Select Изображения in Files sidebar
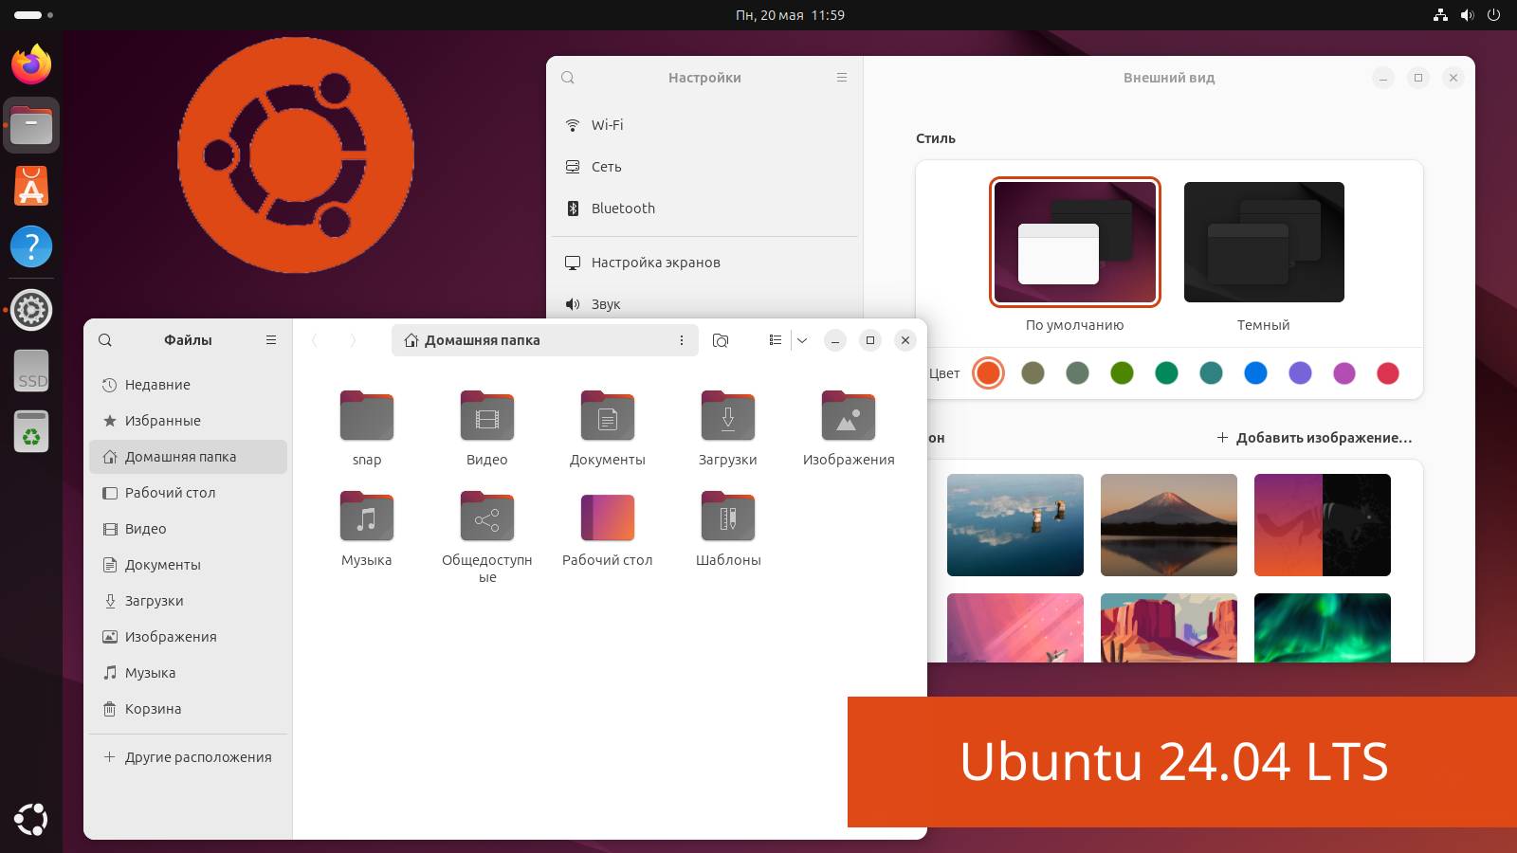 click(188, 637)
